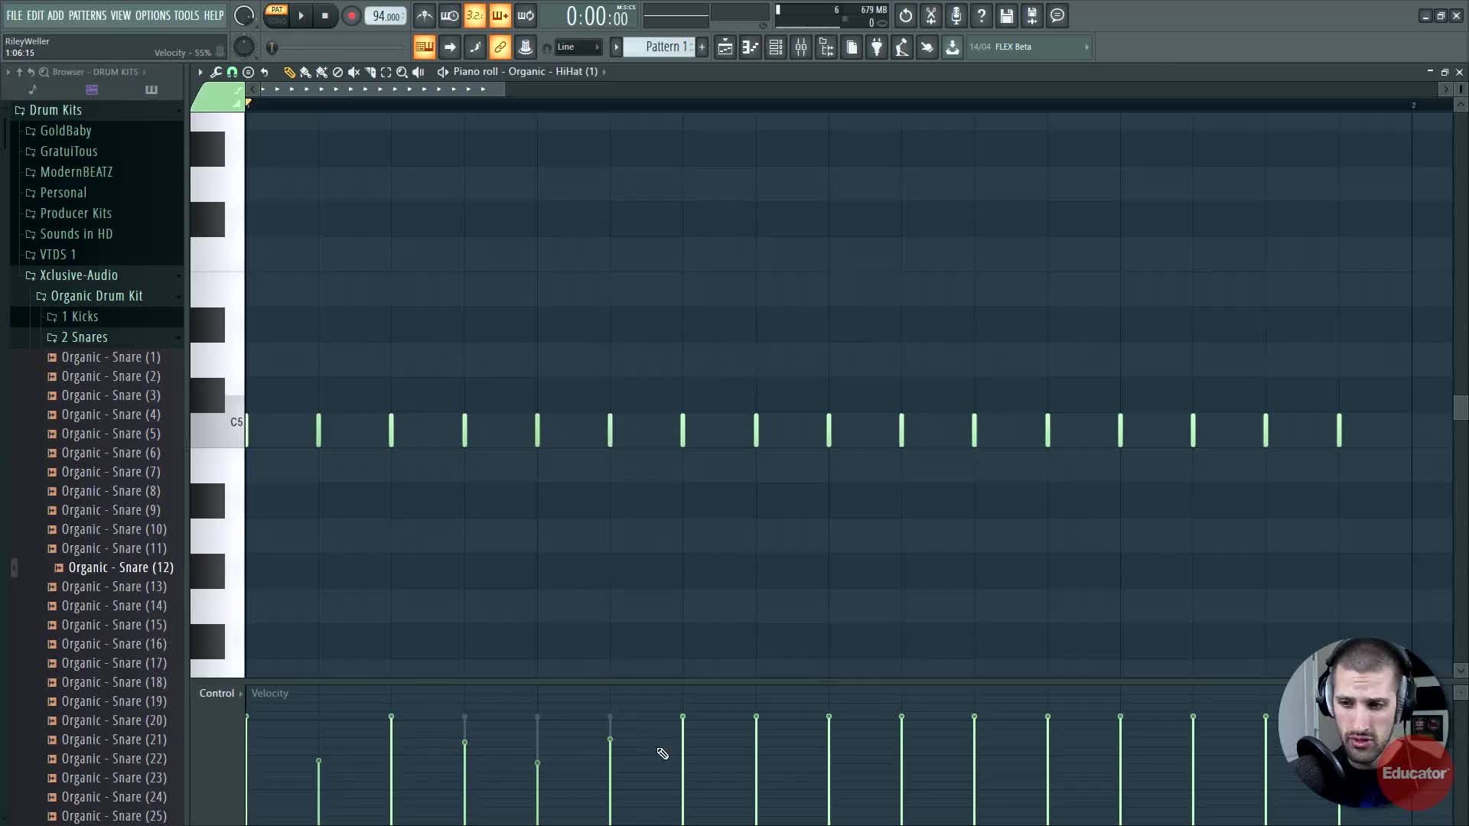Click the tempo 94.000 field
Screen dimensions: 1469x826
386,16
